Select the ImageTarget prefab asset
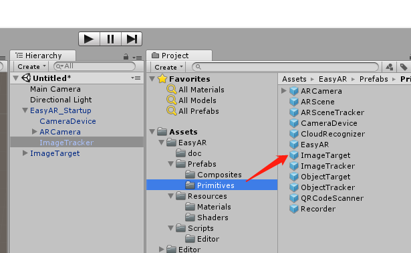The height and width of the screenshot is (253, 411). coord(325,156)
